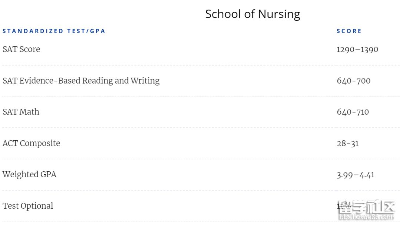Click the 28-31 ACT score value
This screenshot has width=400, height=225.
(x=348, y=144)
